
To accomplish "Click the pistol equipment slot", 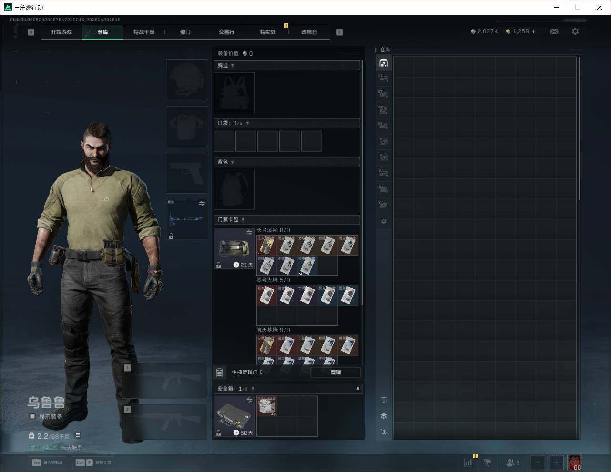I will (x=186, y=173).
